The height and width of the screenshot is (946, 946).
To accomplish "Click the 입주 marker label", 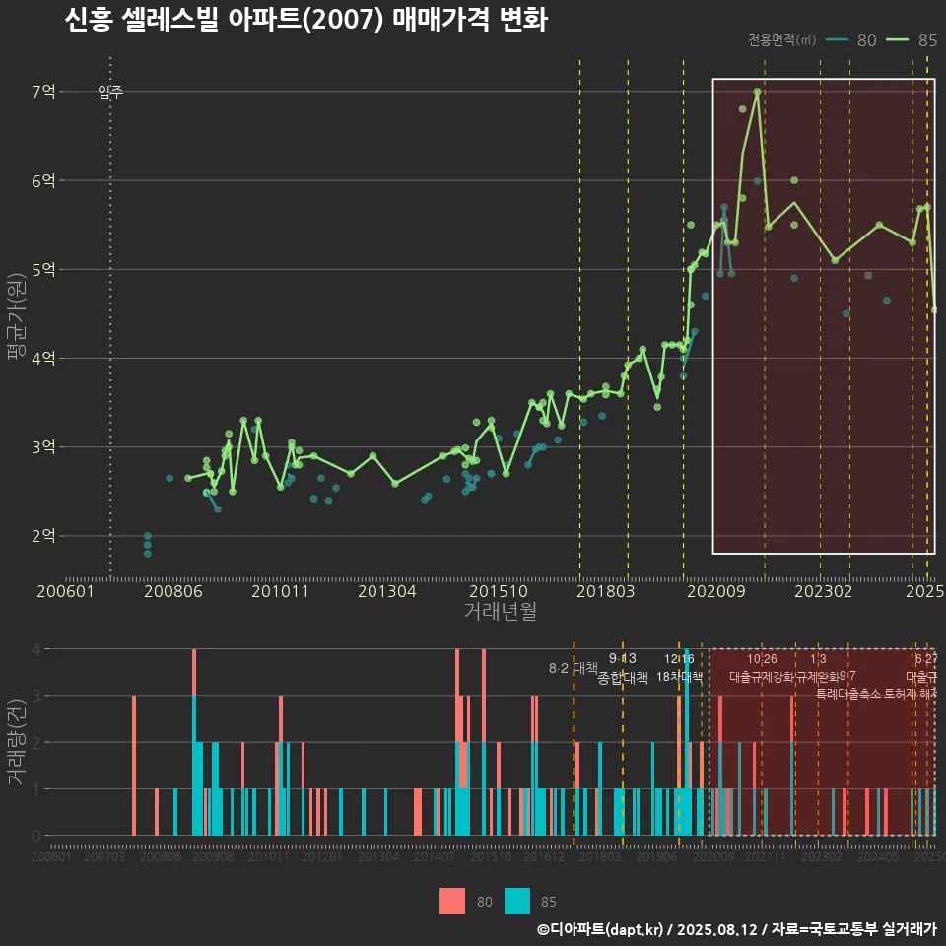I will tap(110, 91).
